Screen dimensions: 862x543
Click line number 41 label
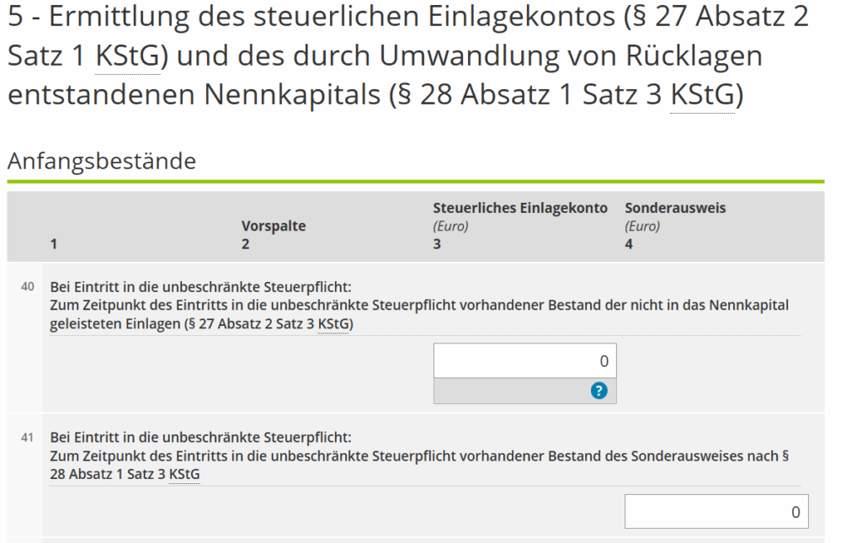point(28,438)
